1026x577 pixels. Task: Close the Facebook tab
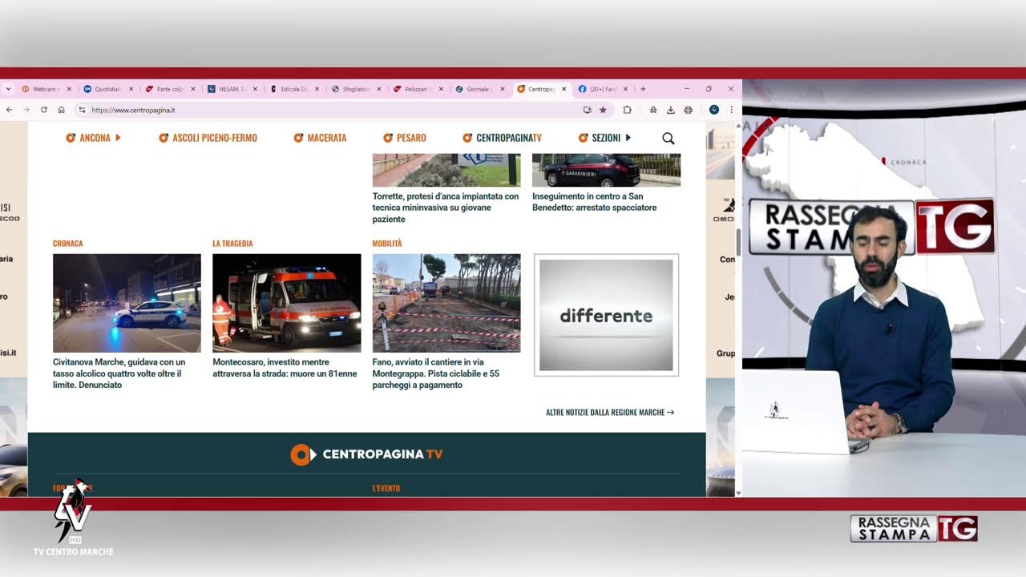(x=625, y=89)
